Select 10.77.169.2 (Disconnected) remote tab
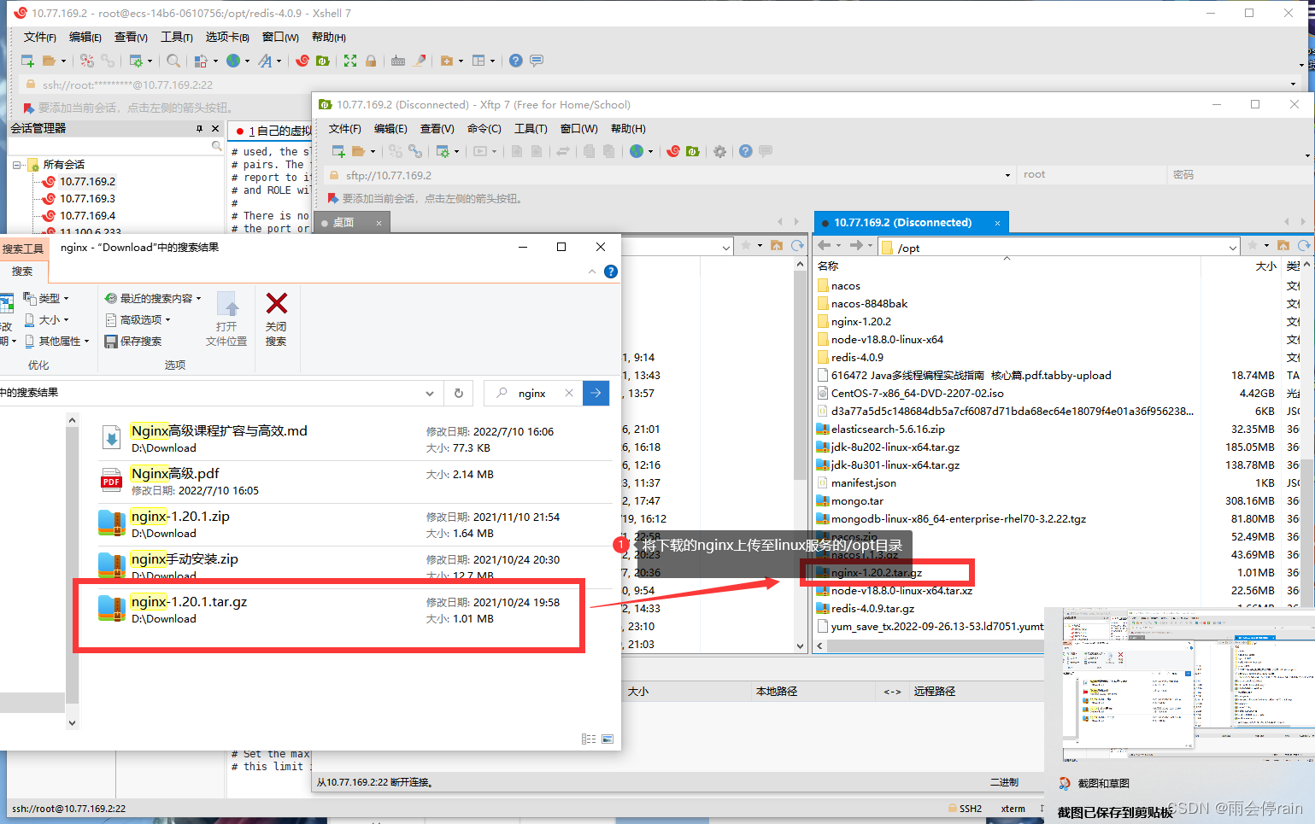The height and width of the screenshot is (824, 1315). point(911,223)
